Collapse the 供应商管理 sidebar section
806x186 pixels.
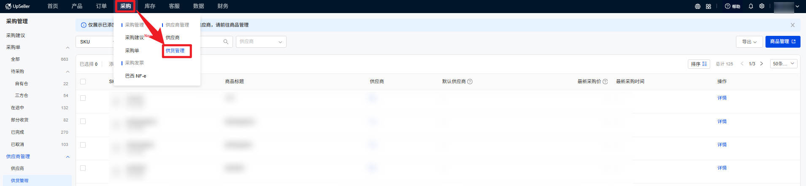68,157
